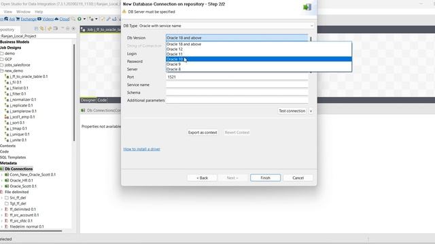Select Oracle 10 in version list
This screenshot has width=435, height=244.
click(x=259, y=59)
